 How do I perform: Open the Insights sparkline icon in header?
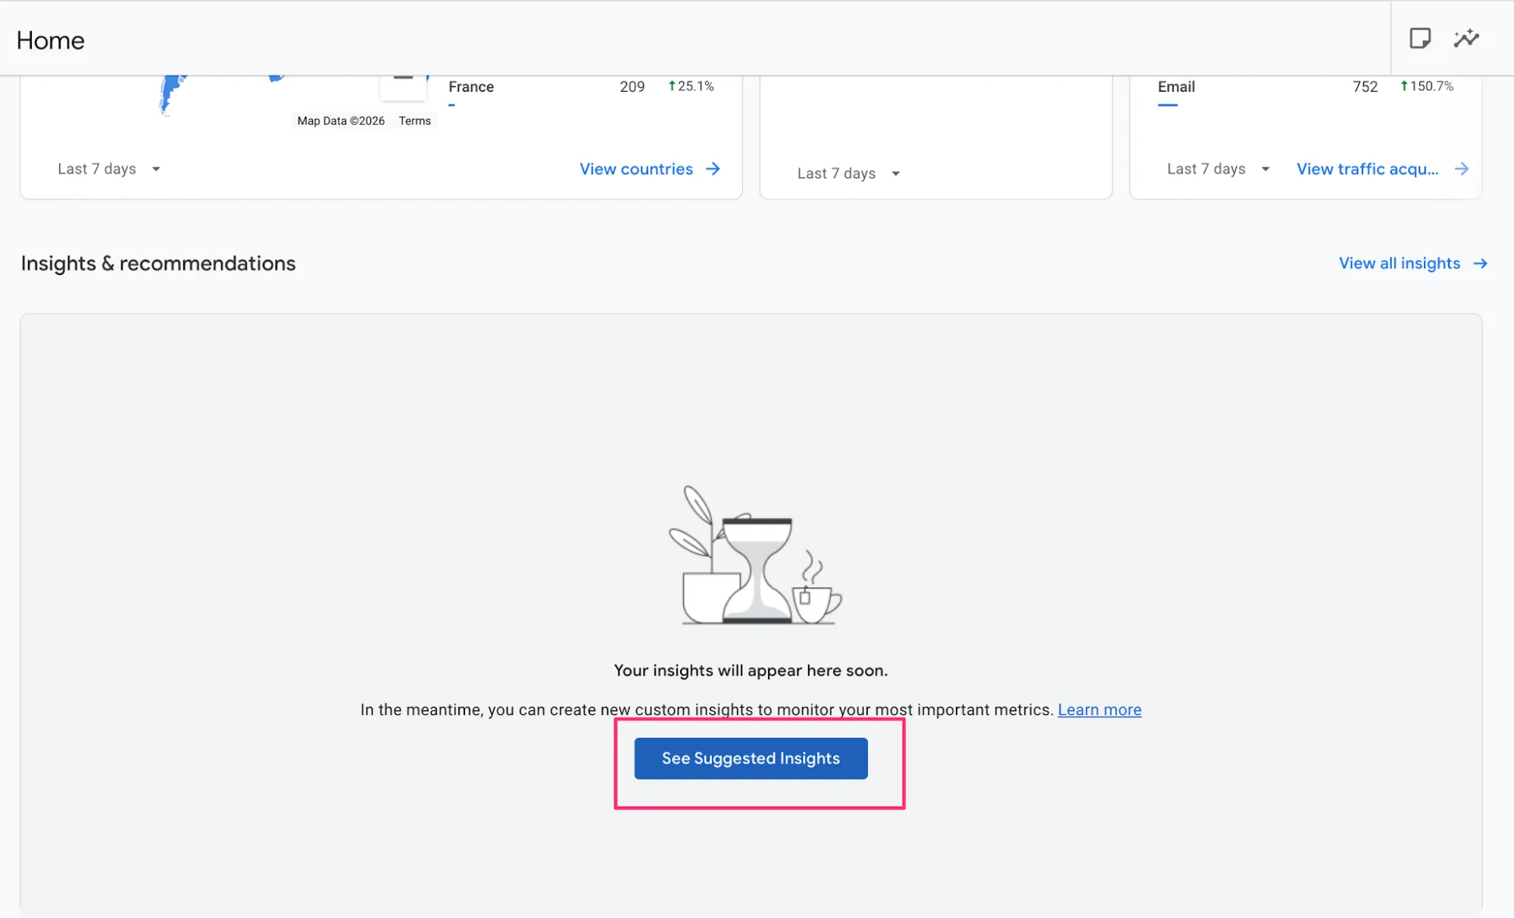tap(1466, 39)
